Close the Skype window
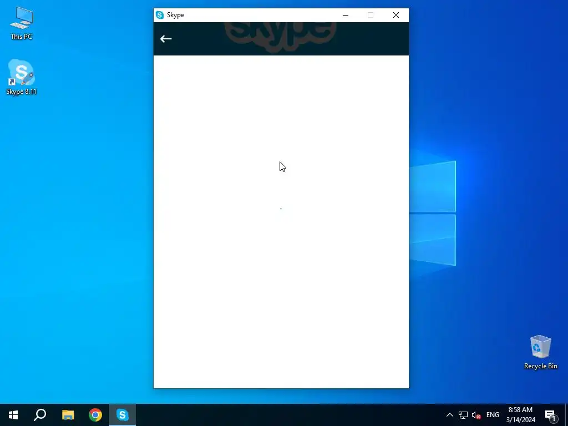The width and height of the screenshot is (568, 426). (396, 15)
